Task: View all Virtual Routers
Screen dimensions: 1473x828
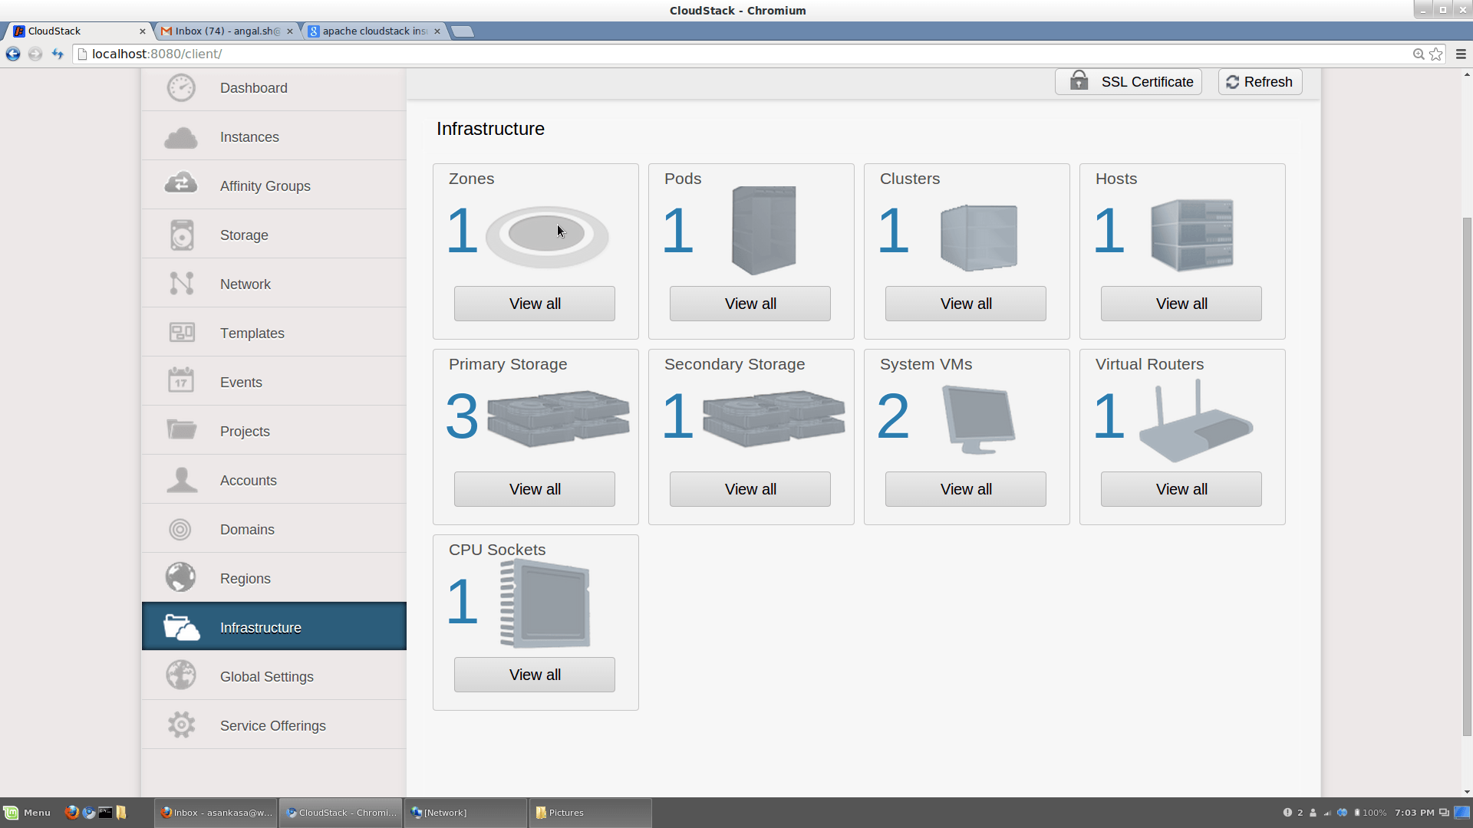Action: 1181,489
